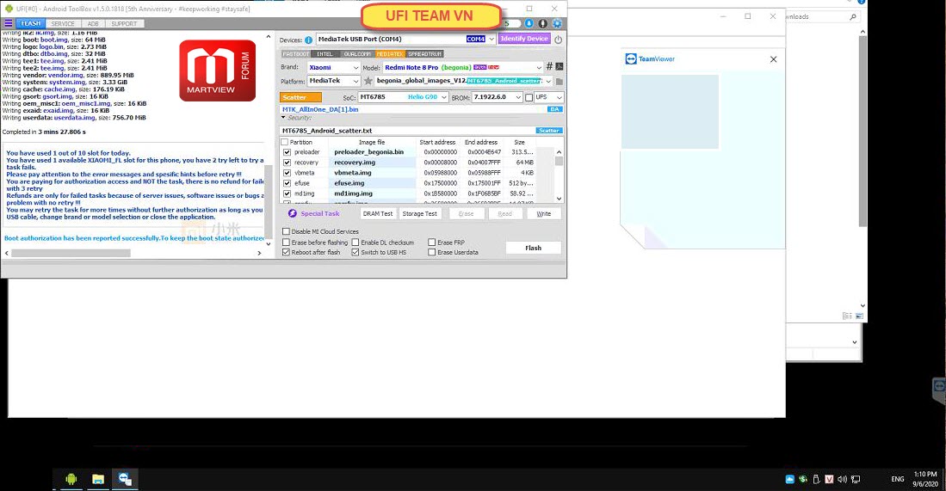Screen dimensions: 946x491
Task: Click the hash (#) icon beside Model
Action: 549,66
